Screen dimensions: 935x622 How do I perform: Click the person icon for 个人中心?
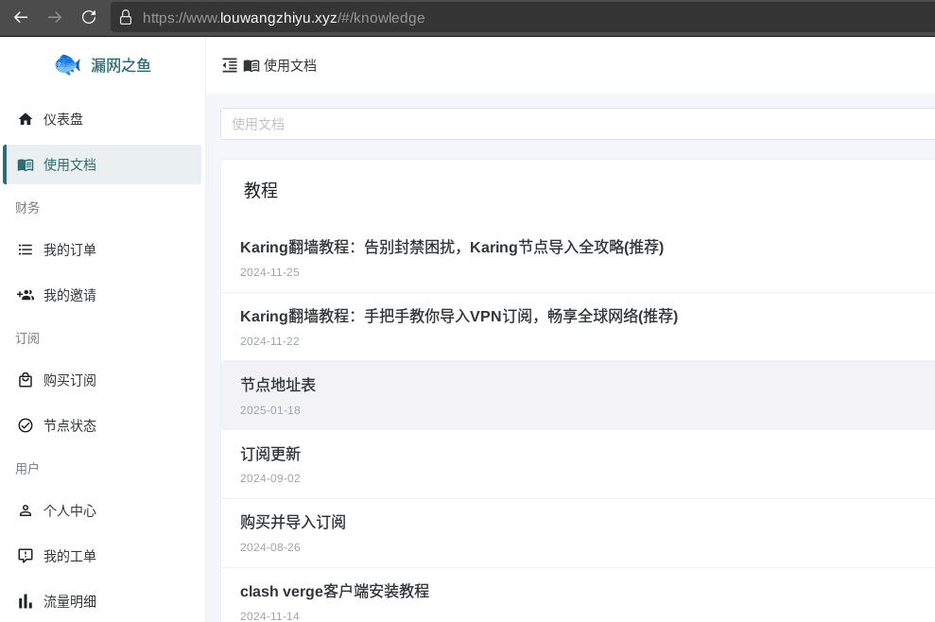26,510
